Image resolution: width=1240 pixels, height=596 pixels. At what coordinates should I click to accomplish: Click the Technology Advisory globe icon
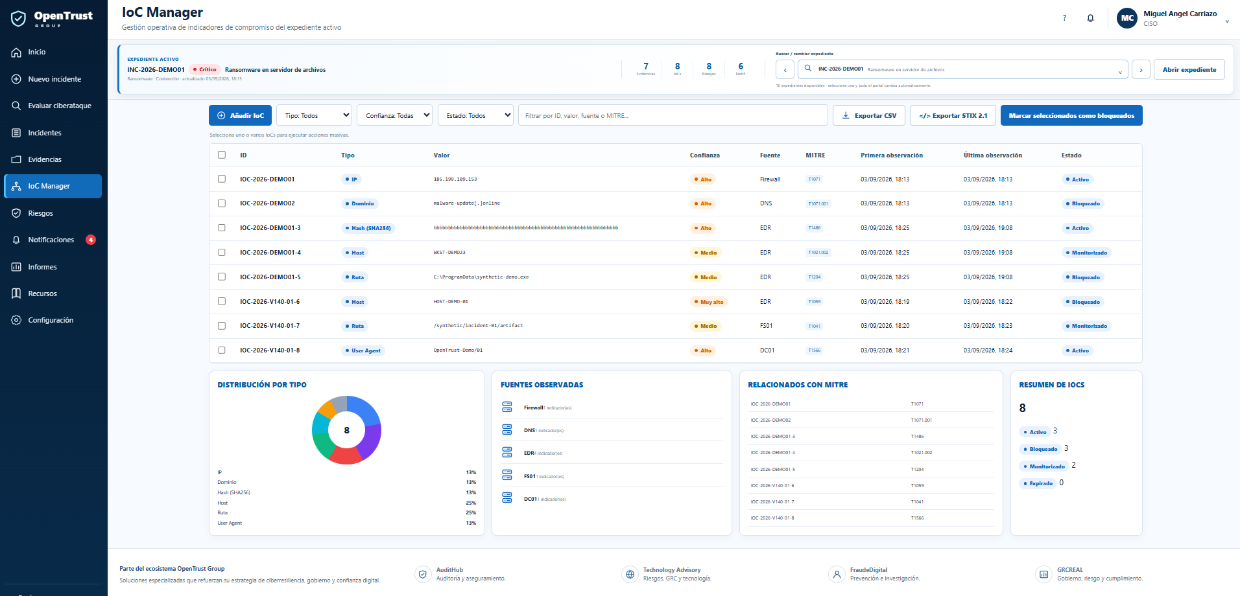coord(630,574)
